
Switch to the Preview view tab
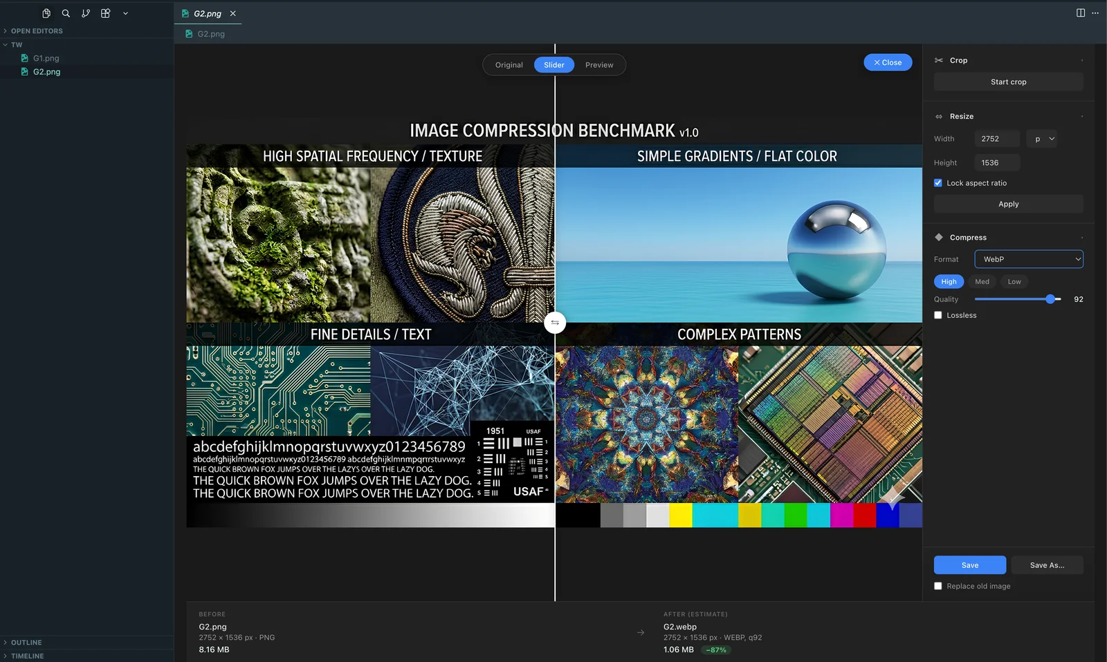click(x=599, y=64)
